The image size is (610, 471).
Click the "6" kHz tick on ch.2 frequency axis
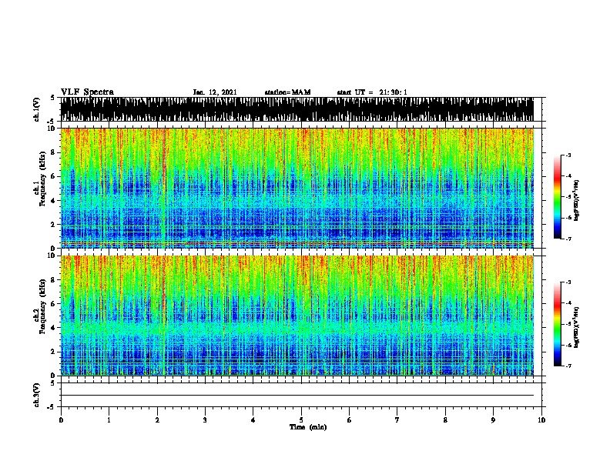pyautogui.click(x=53, y=303)
